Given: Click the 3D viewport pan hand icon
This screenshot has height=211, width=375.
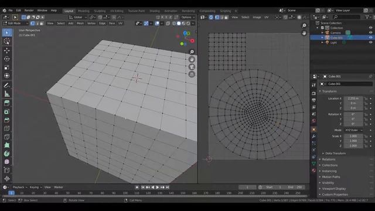Looking at the screenshot, I should pyautogui.click(x=192, y=59).
